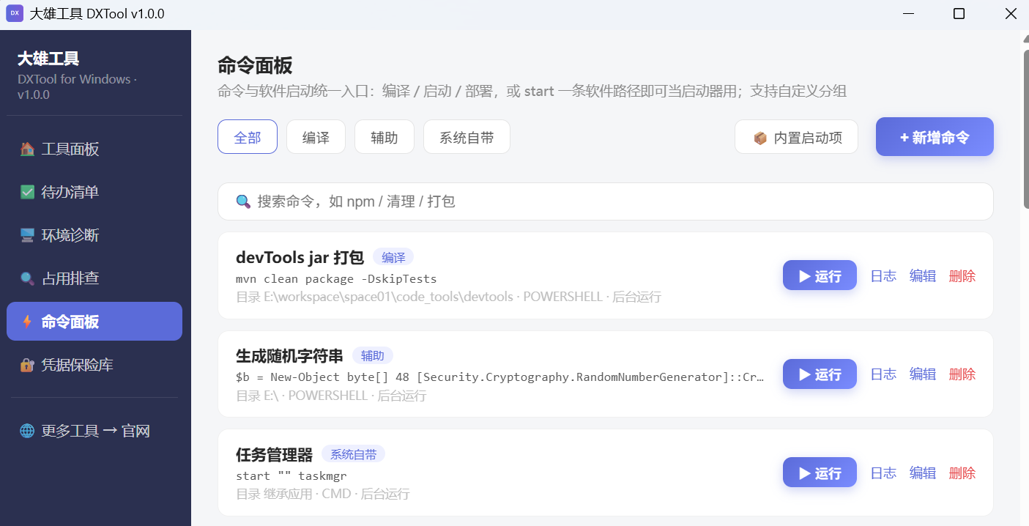Select the 全部 filter tab
Screen dimensions: 1029x526
point(248,137)
